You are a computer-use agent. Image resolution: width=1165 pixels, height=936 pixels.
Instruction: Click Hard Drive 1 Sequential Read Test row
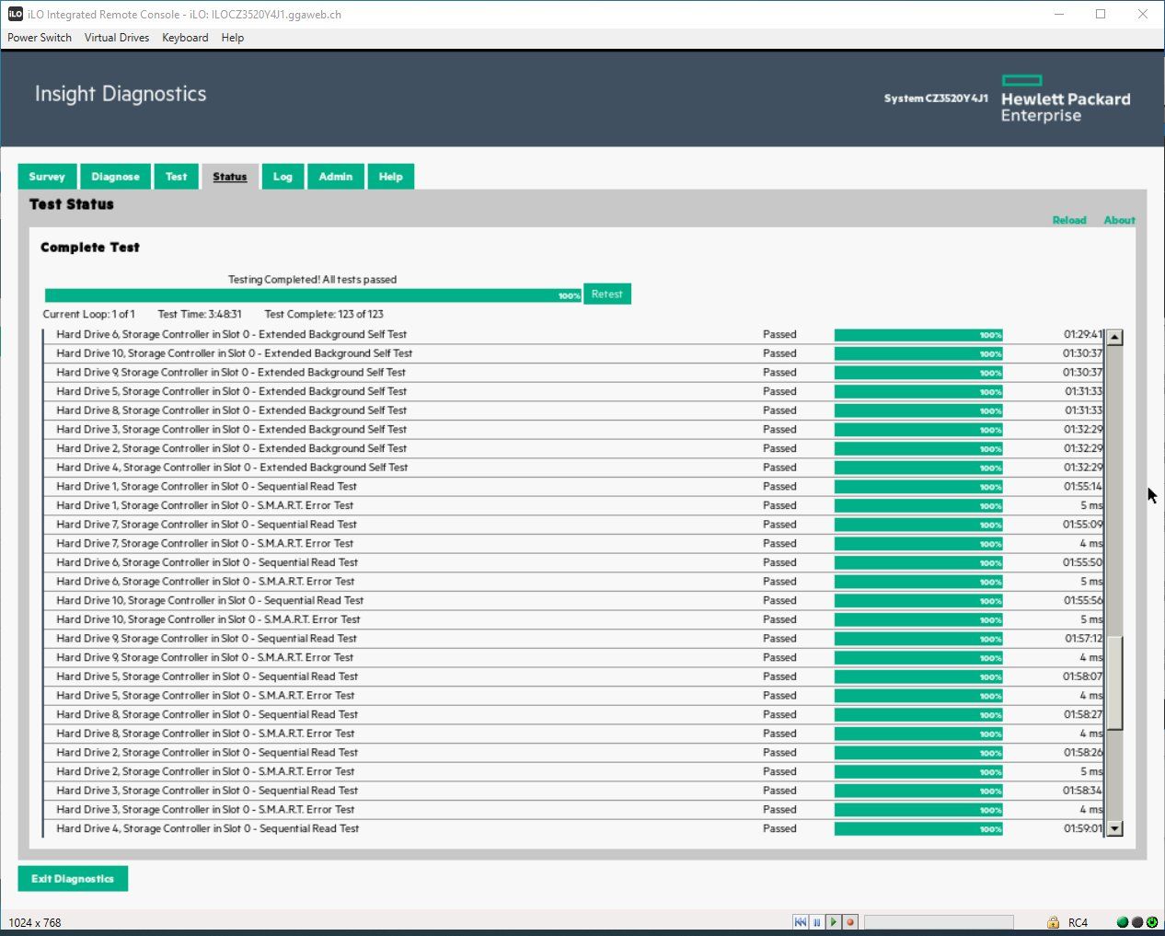(574, 487)
